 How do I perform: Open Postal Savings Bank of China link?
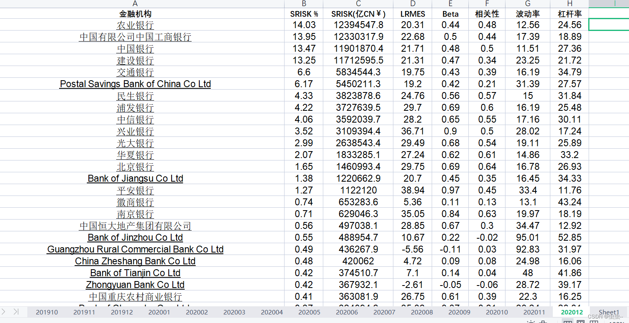135,84
